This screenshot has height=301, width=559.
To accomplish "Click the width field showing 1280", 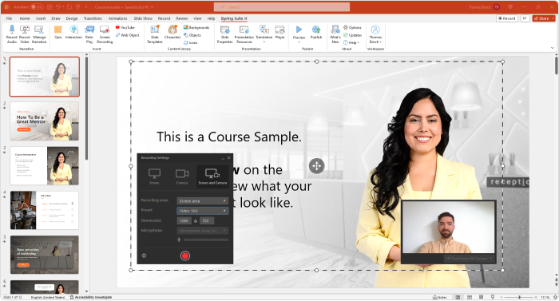I will click(x=184, y=220).
